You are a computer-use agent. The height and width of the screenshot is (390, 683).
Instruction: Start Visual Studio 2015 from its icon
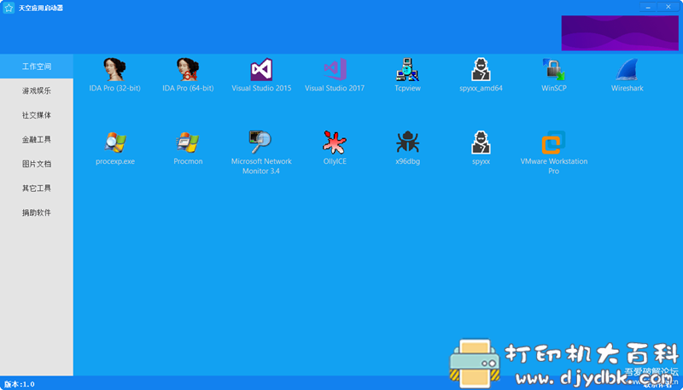261,70
